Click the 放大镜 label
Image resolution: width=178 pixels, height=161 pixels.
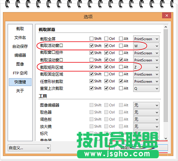point(46,127)
